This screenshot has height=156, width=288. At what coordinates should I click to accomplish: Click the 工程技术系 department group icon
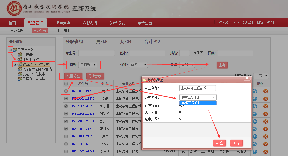tap(15, 50)
